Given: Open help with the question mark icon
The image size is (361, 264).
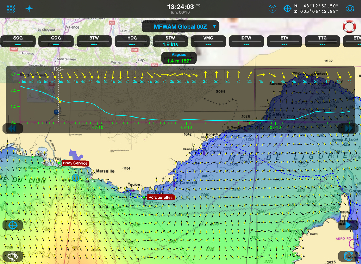Looking at the screenshot, I should [272, 8].
